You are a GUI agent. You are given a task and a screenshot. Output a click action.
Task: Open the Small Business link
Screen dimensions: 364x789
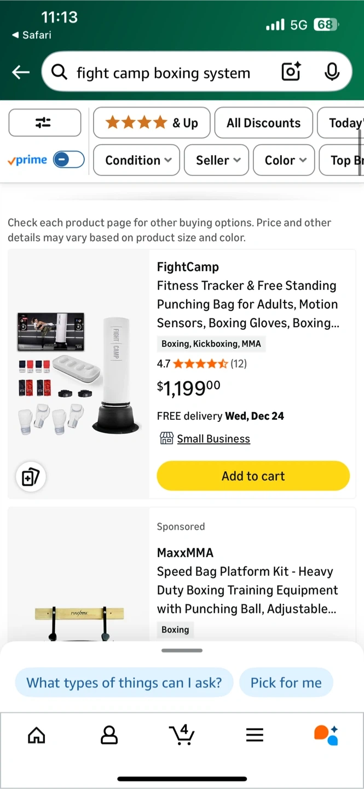pyautogui.click(x=213, y=438)
